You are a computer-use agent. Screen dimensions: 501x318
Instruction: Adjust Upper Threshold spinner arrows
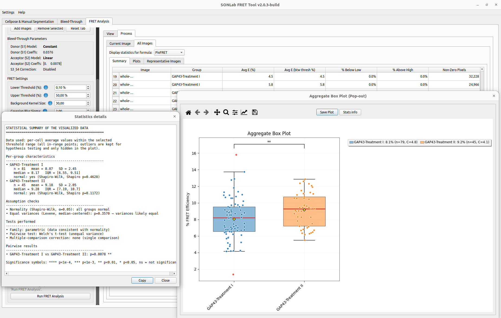coord(88,95)
